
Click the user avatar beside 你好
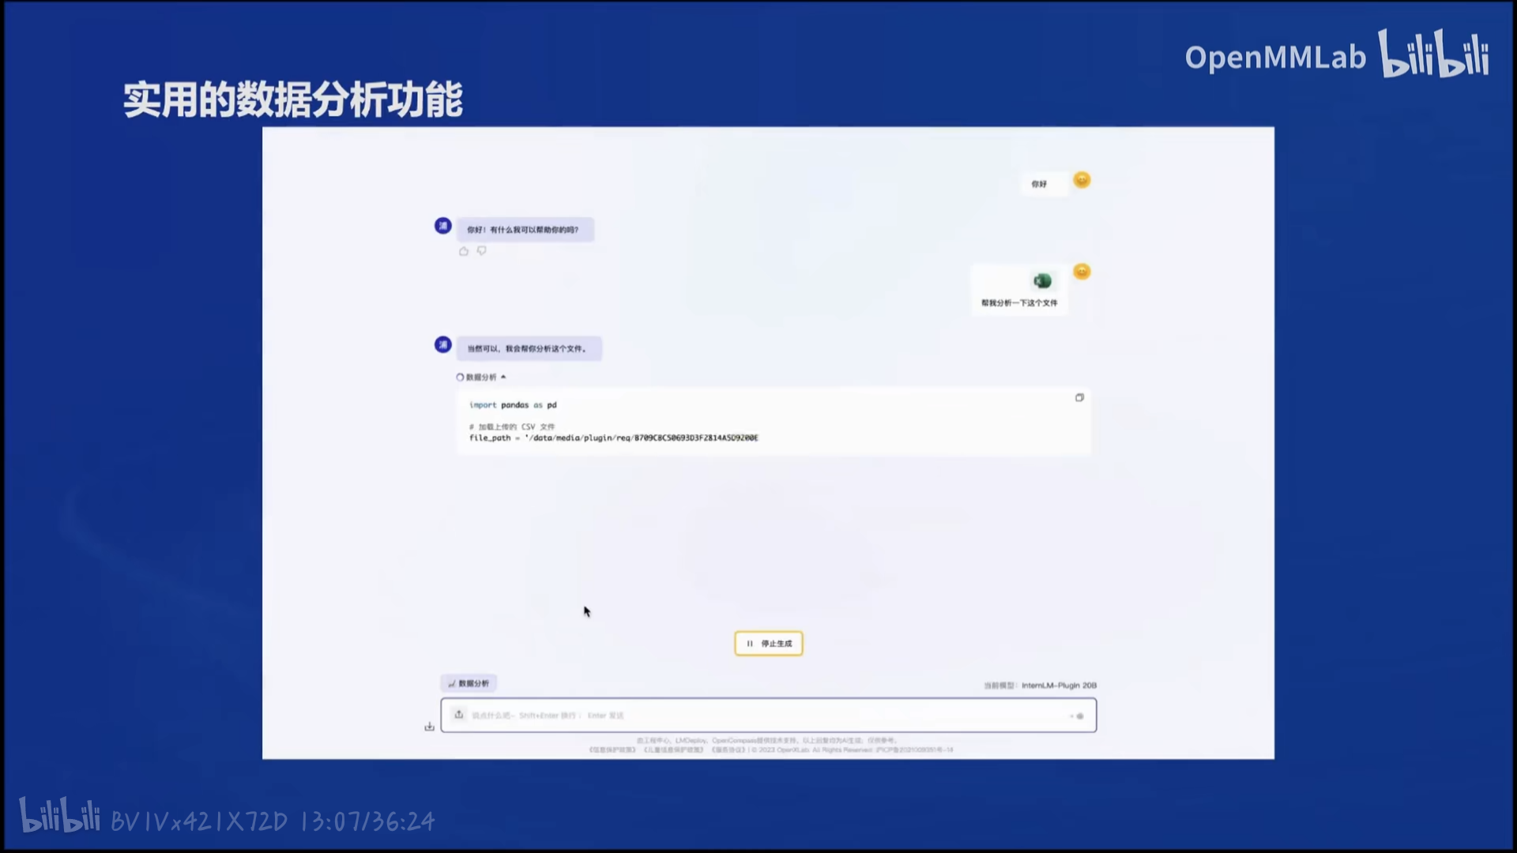click(x=1082, y=180)
